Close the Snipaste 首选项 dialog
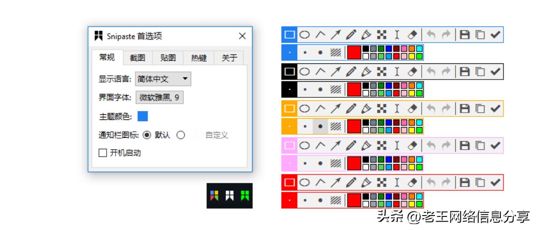The height and width of the screenshot is (230, 537). 242,36
